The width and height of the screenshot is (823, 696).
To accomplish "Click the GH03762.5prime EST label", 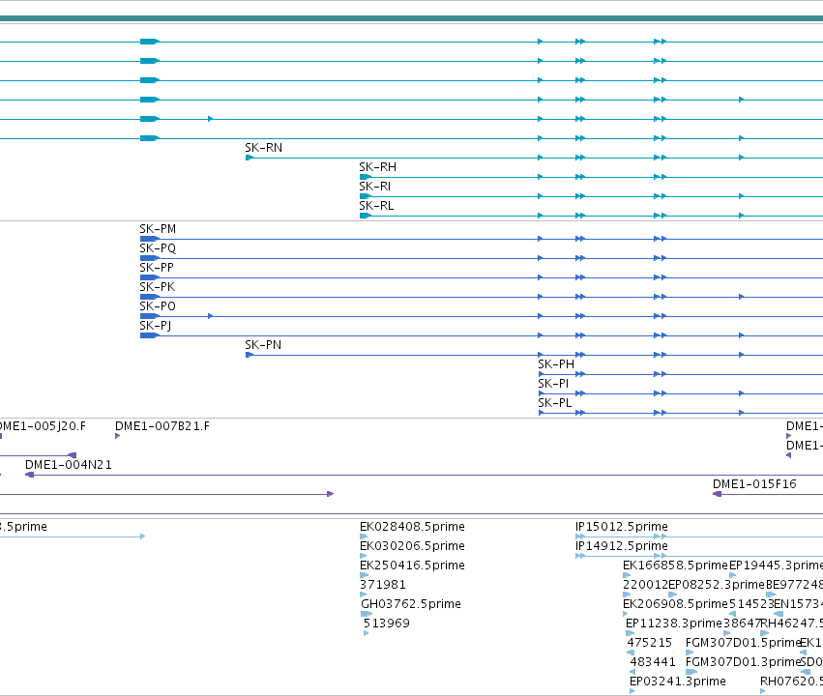I will pos(411,604).
